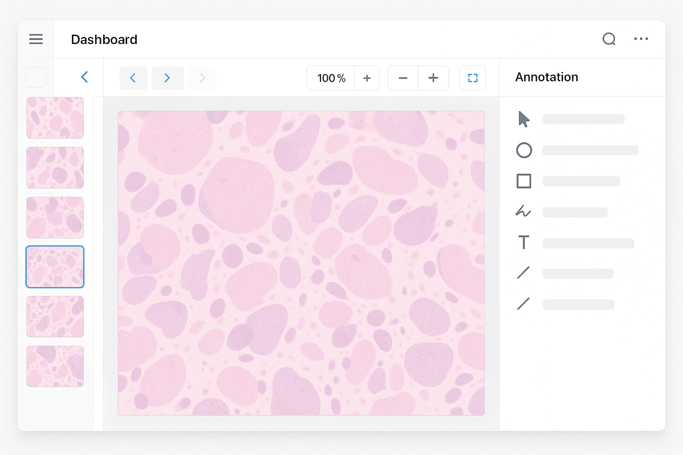This screenshot has width=683, height=455.
Task: Open the three-dot more options menu
Action: (641, 39)
